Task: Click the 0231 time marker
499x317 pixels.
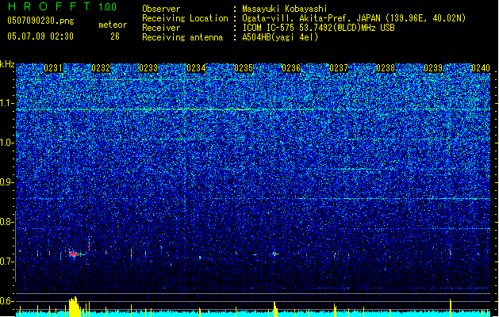Action: pyautogui.click(x=53, y=68)
